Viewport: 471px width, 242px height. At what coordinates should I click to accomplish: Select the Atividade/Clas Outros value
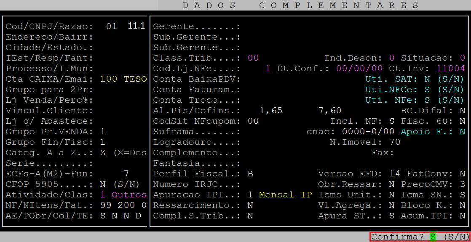(128, 195)
